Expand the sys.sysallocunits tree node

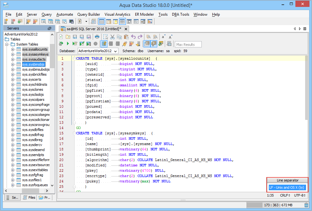13,49
